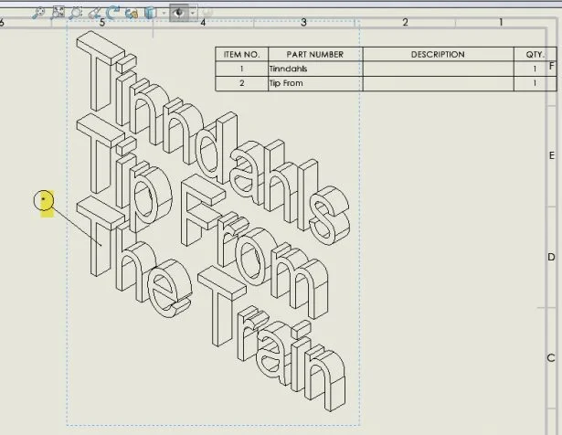Click the empty description cell for Tinndahls
Viewport: 562px width, 435px height.
pos(437,69)
